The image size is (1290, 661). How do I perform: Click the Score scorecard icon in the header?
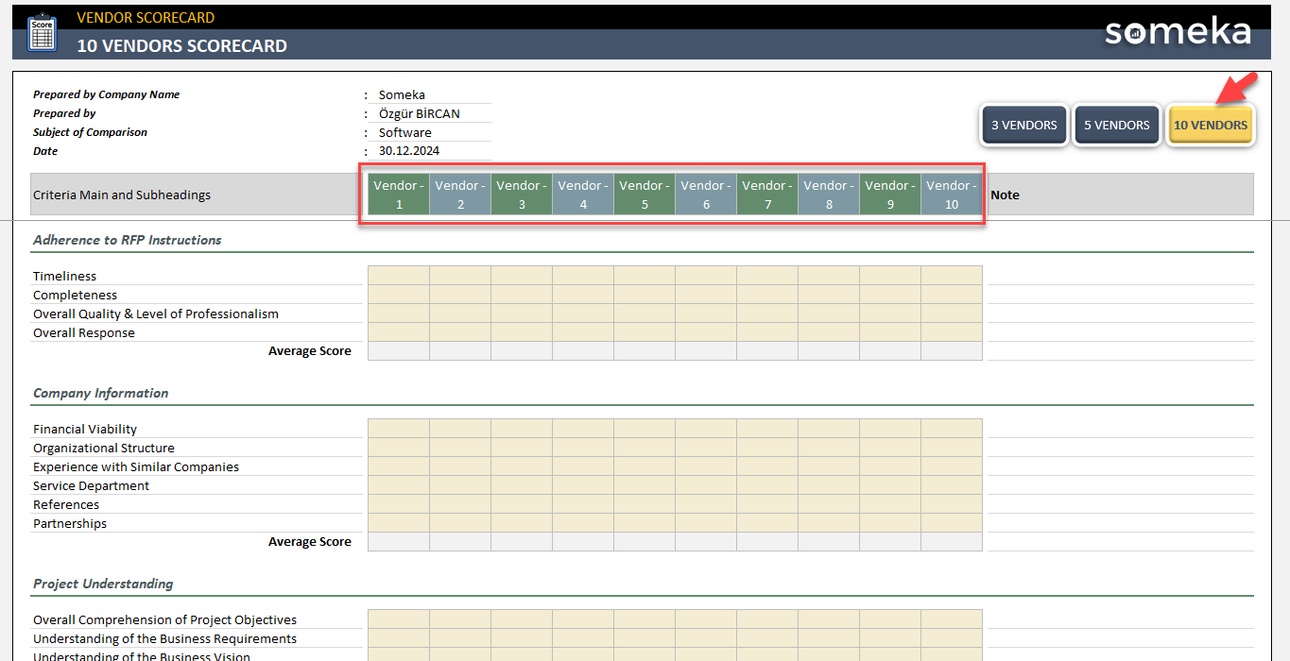coord(42,31)
